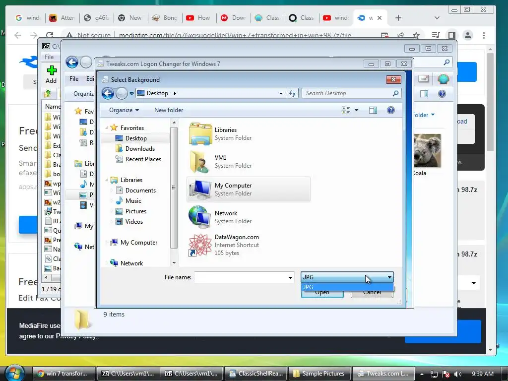Choose JPG from the opened file type list

pyautogui.click(x=347, y=287)
